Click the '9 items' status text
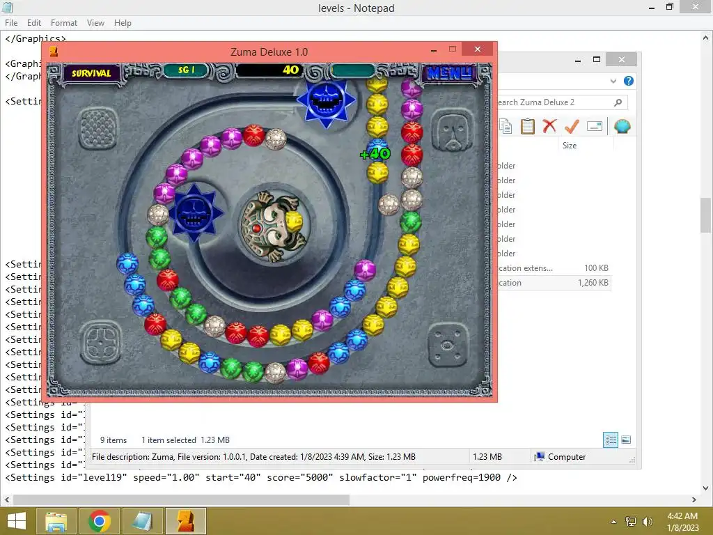713x535 pixels. [x=113, y=440]
